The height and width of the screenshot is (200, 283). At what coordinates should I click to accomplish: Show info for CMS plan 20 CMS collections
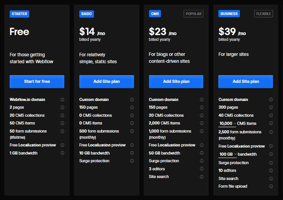click(202, 115)
